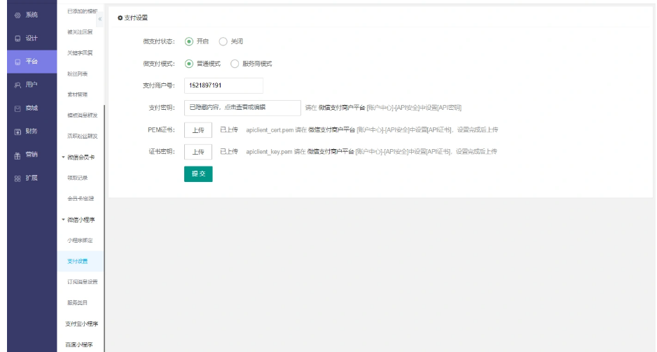Click 上传 button for PEM证书

pyautogui.click(x=198, y=130)
